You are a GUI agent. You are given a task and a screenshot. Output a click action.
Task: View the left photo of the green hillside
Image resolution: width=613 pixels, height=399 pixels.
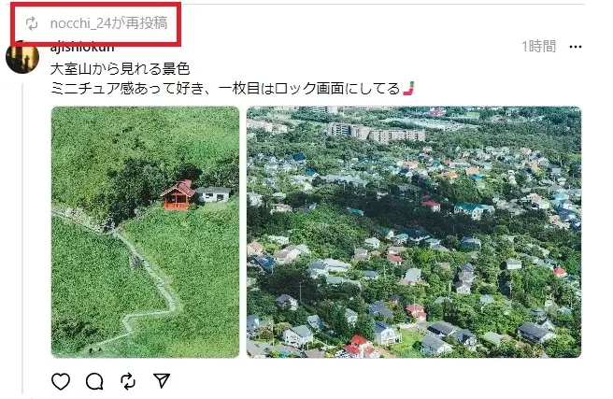point(145,232)
